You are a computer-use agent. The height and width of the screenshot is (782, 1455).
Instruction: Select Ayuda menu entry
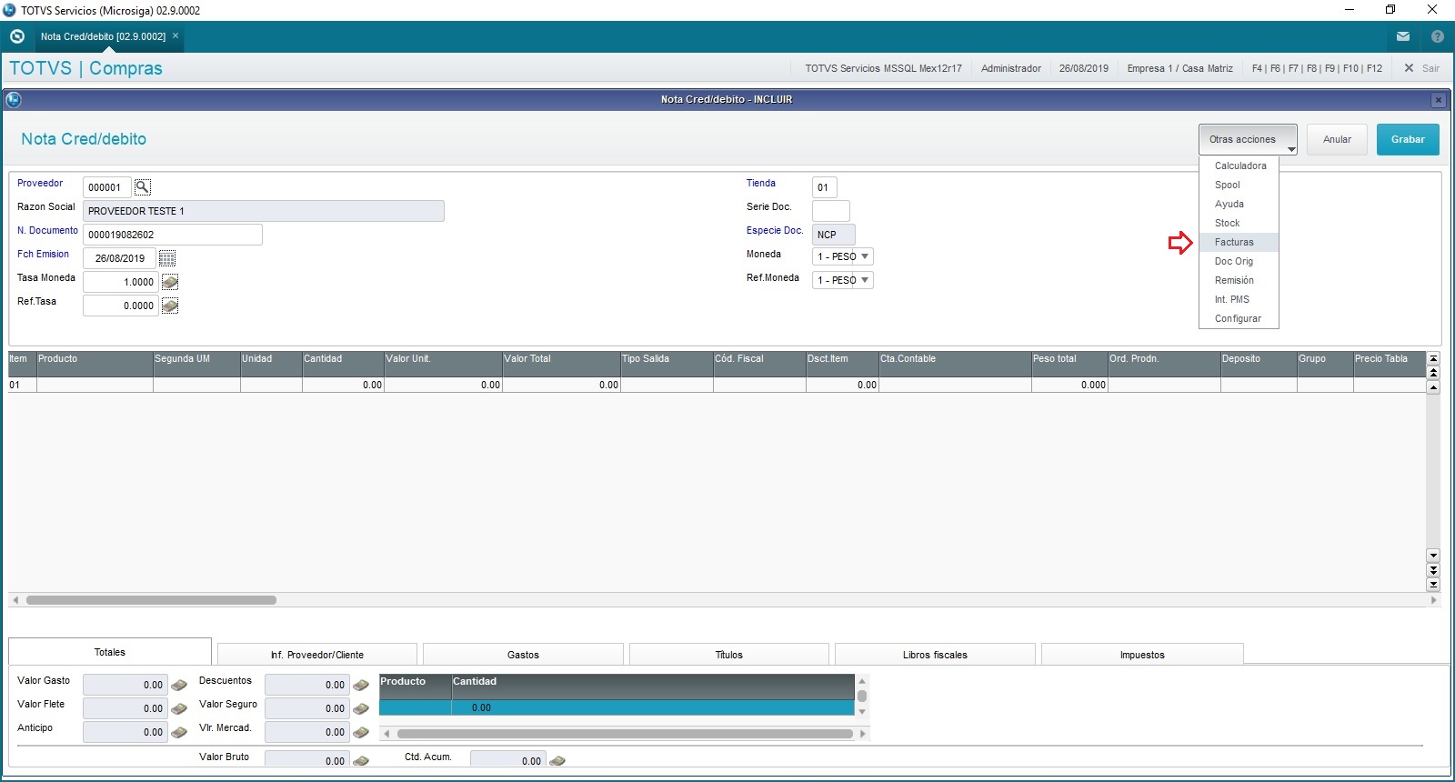click(1239, 204)
